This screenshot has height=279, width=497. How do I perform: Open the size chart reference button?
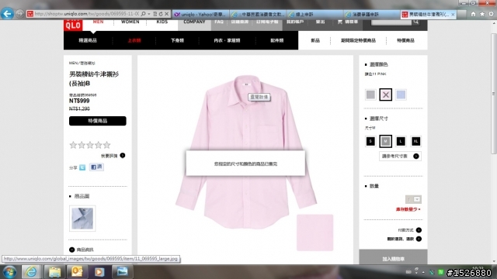401,156
